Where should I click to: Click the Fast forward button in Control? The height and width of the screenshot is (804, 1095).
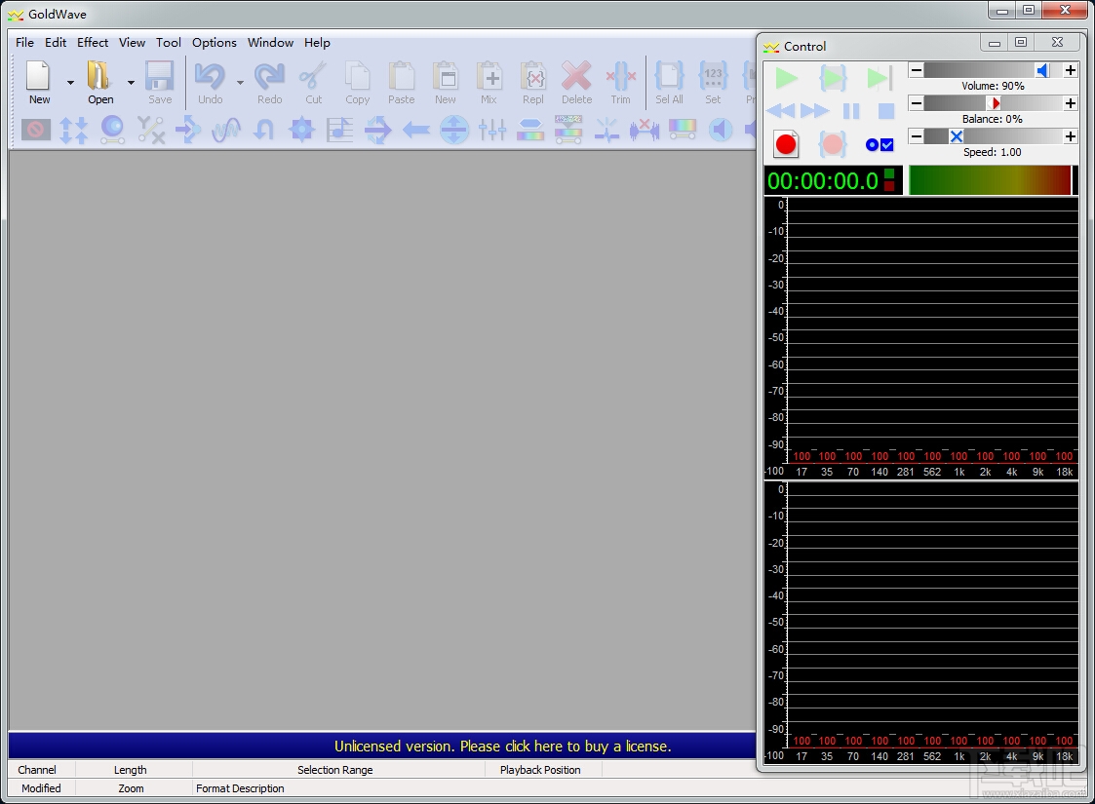tap(814, 111)
